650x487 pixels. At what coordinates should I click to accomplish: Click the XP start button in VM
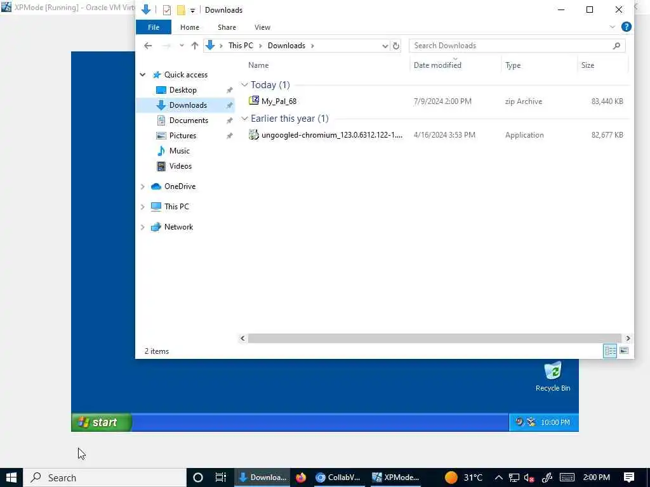pos(102,422)
